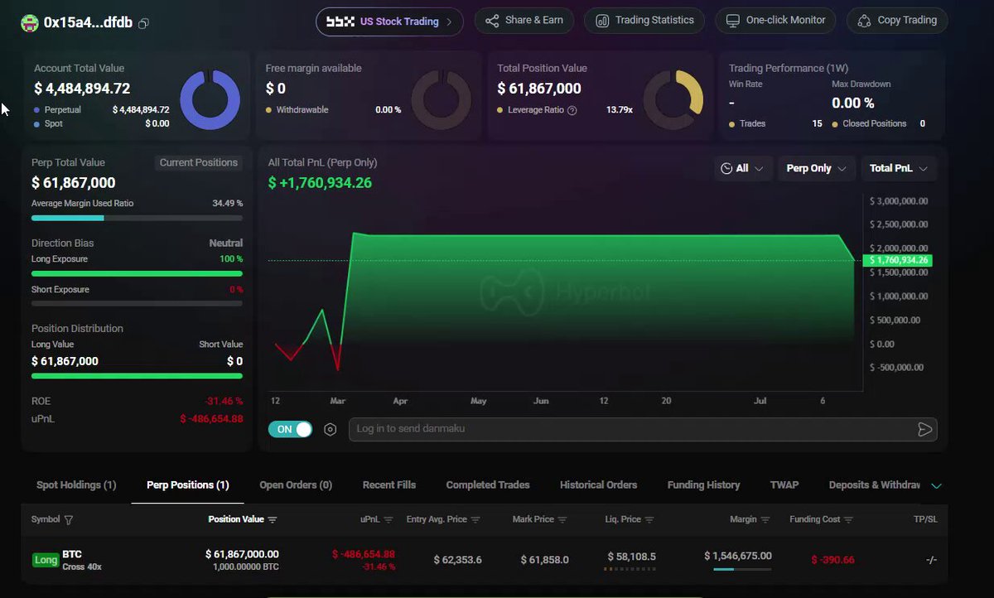Turn off the danmaku ON switch
Screen dimensions: 994x598
pos(290,429)
